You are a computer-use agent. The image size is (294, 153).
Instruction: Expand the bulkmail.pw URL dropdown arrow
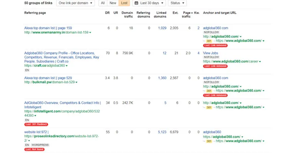point(77,82)
